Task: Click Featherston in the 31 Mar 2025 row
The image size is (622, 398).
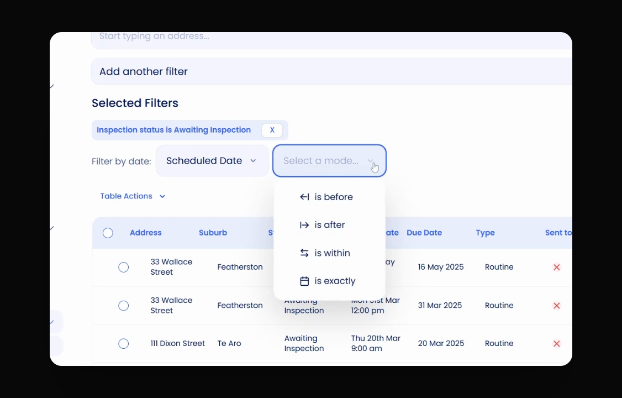Action: point(240,305)
